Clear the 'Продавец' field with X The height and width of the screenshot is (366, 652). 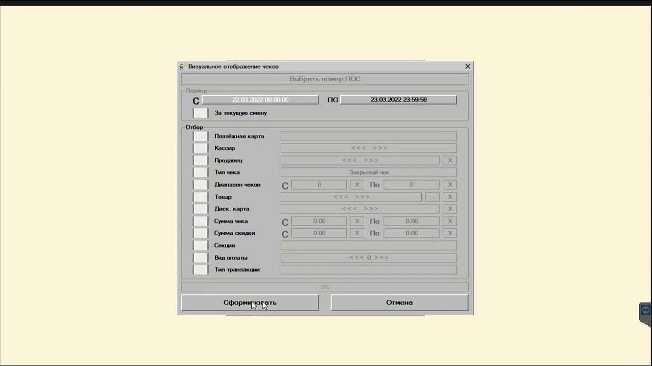(450, 160)
